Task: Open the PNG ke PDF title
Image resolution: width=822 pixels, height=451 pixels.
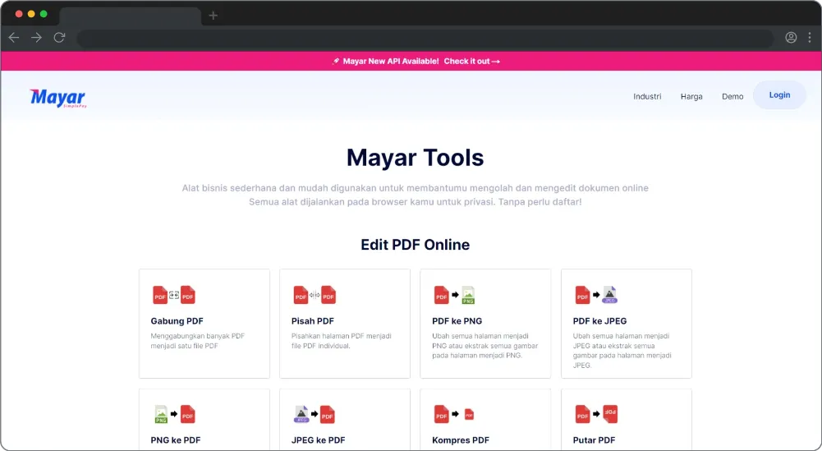Action: [176, 440]
